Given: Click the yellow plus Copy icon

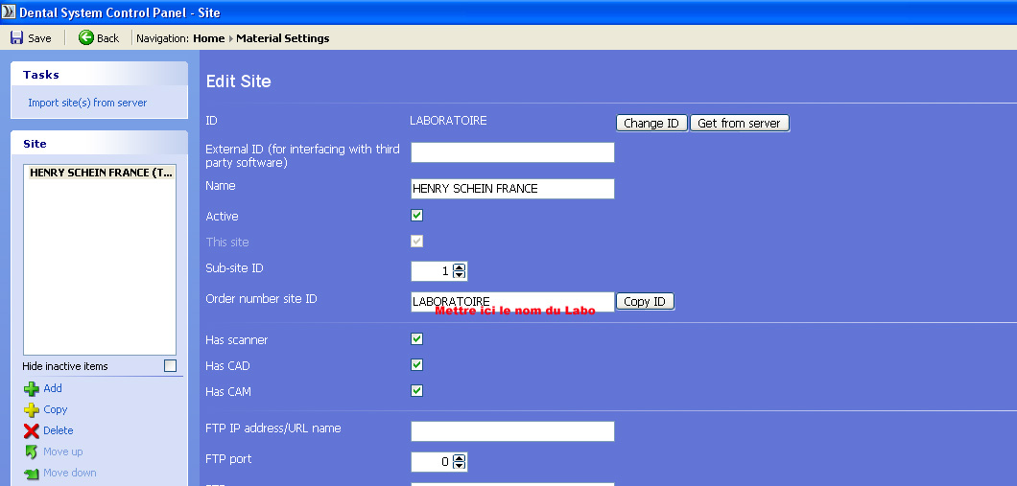Looking at the screenshot, I should pos(32,409).
